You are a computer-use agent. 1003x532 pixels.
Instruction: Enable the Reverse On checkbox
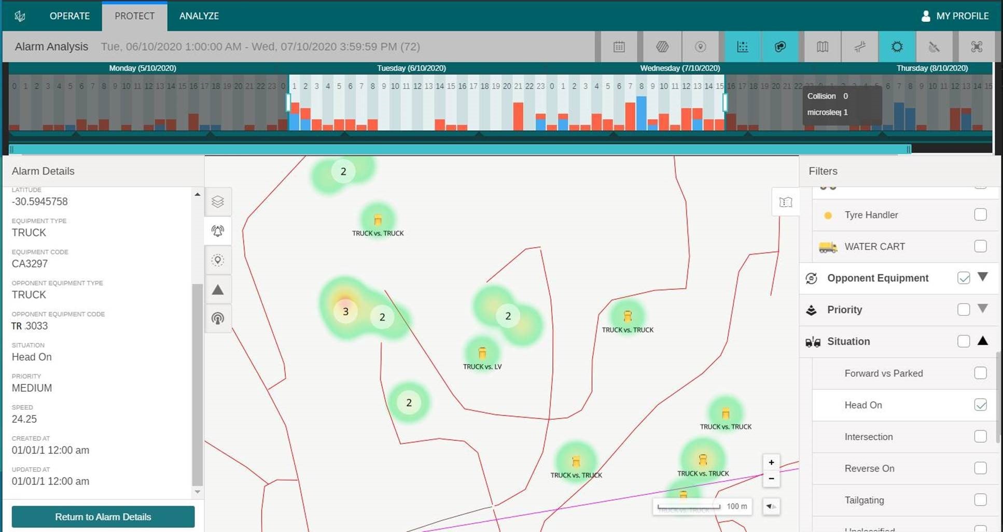click(980, 468)
